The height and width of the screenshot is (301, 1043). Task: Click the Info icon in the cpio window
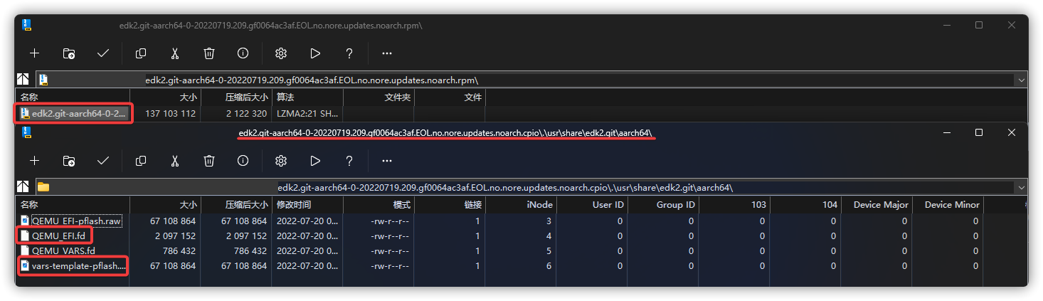click(x=243, y=161)
